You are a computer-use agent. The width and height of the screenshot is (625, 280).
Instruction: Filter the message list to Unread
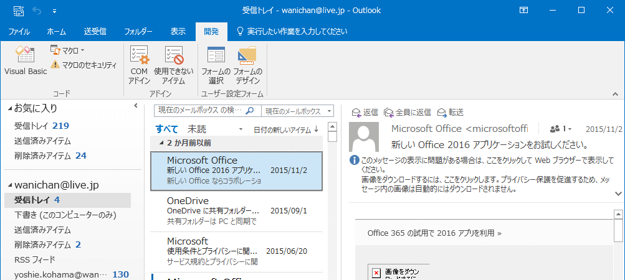[x=197, y=129]
